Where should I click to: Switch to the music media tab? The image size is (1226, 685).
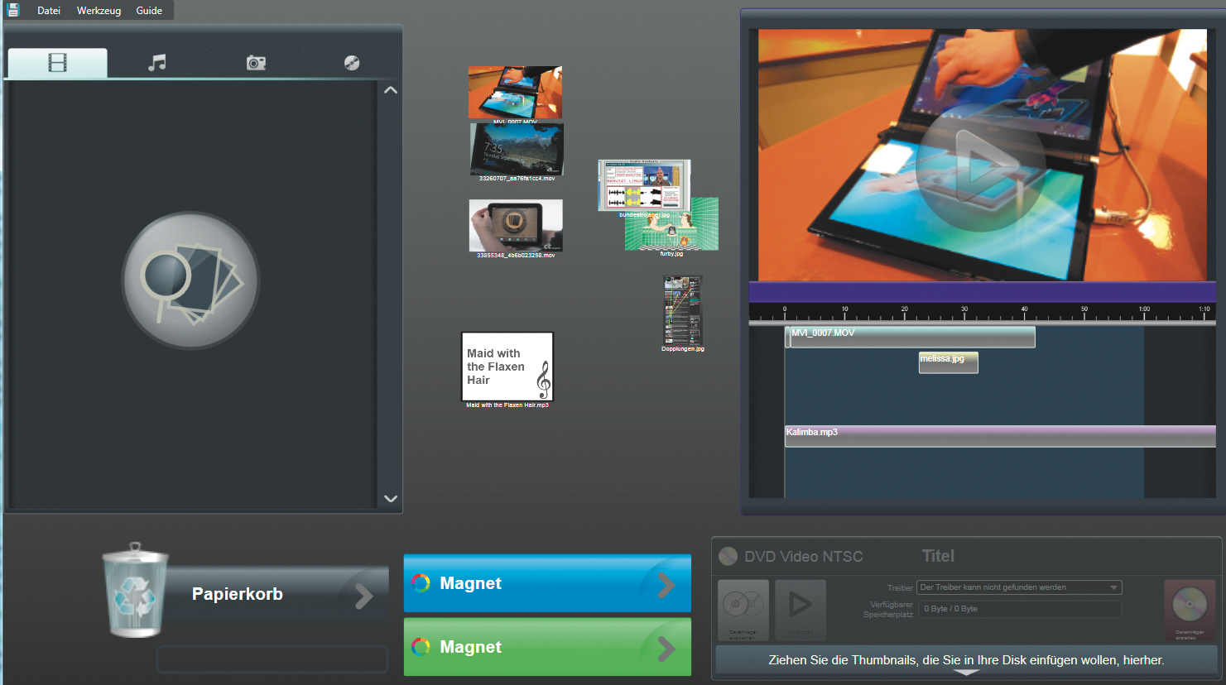(156, 63)
